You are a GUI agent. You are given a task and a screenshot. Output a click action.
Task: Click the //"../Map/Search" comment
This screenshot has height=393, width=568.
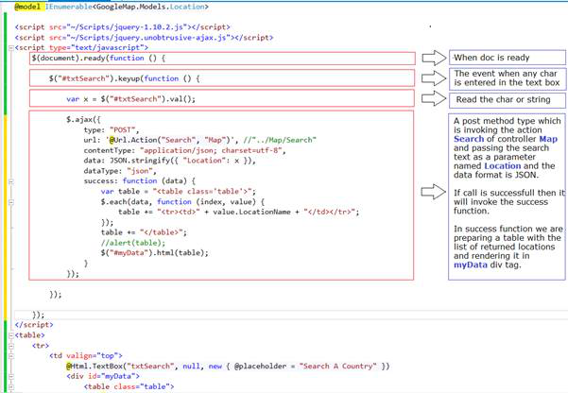[x=280, y=140]
